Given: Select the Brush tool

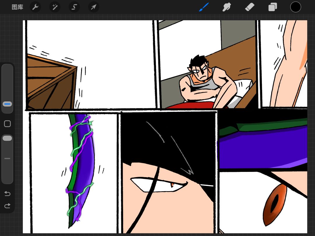Looking at the screenshot, I should [x=204, y=7].
